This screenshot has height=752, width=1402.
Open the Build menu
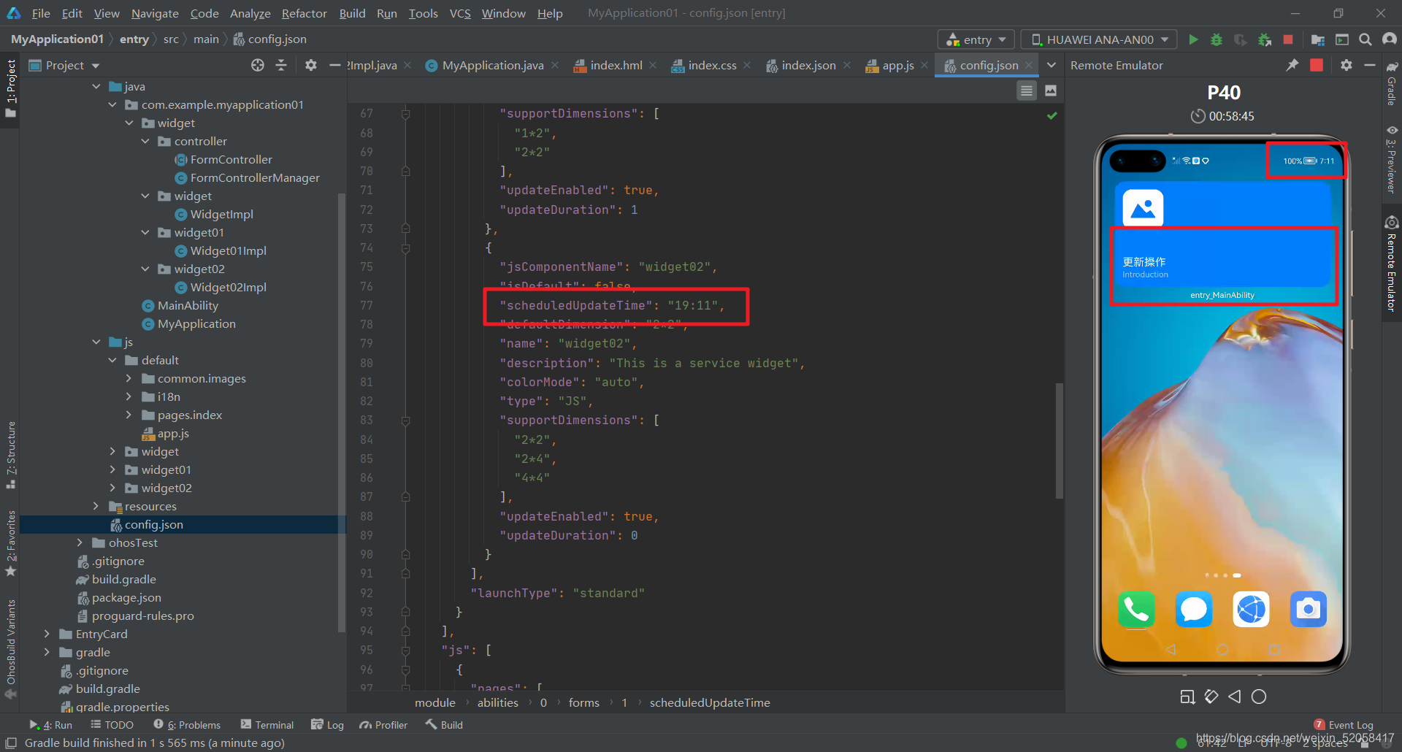click(x=352, y=13)
